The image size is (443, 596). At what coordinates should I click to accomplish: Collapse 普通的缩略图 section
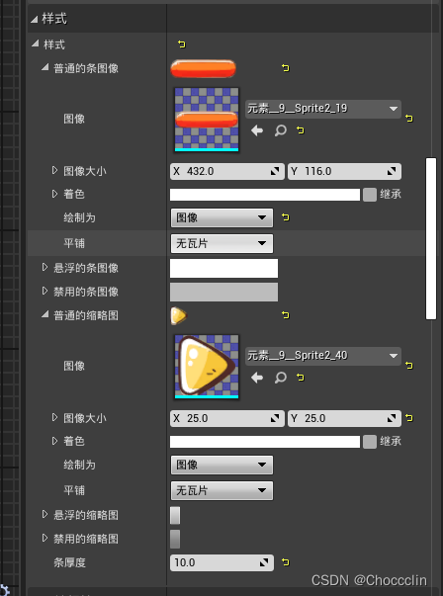pos(44,314)
